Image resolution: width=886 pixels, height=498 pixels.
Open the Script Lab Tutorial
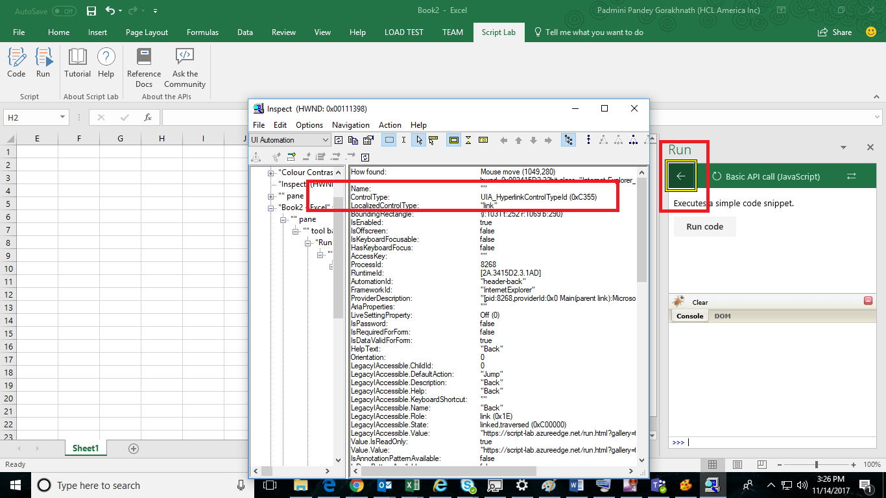pyautogui.click(x=78, y=63)
